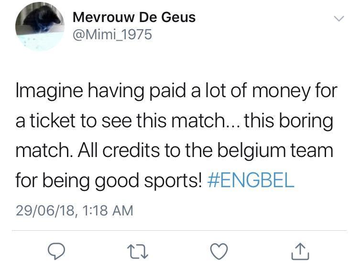The width and height of the screenshot is (350, 270).
Task: Open the share tweet upload icon
Action: click(300, 251)
